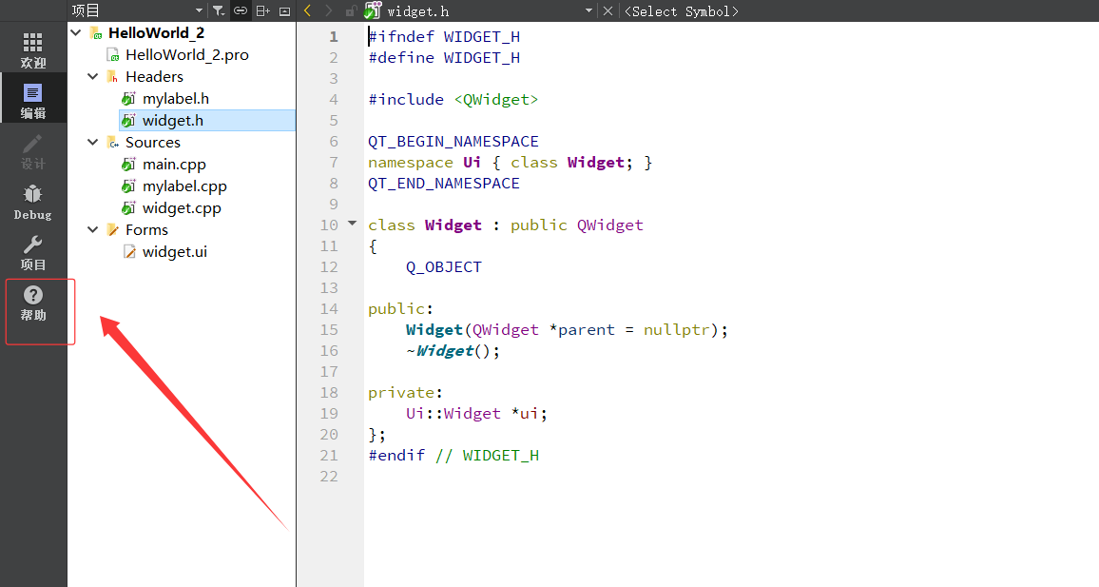Click the Sources folder label
Viewport: 1099px width, 587px height.
point(153,142)
